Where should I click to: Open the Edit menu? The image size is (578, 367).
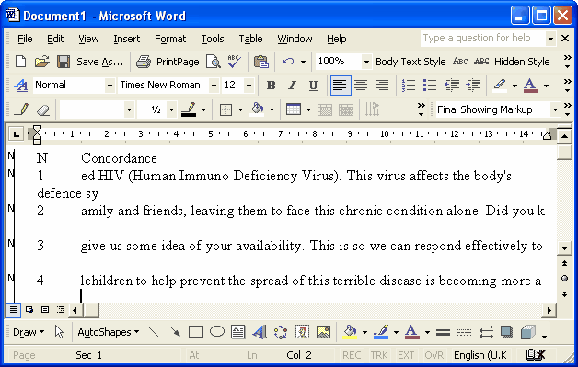pyautogui.click(x=55, y=39)
